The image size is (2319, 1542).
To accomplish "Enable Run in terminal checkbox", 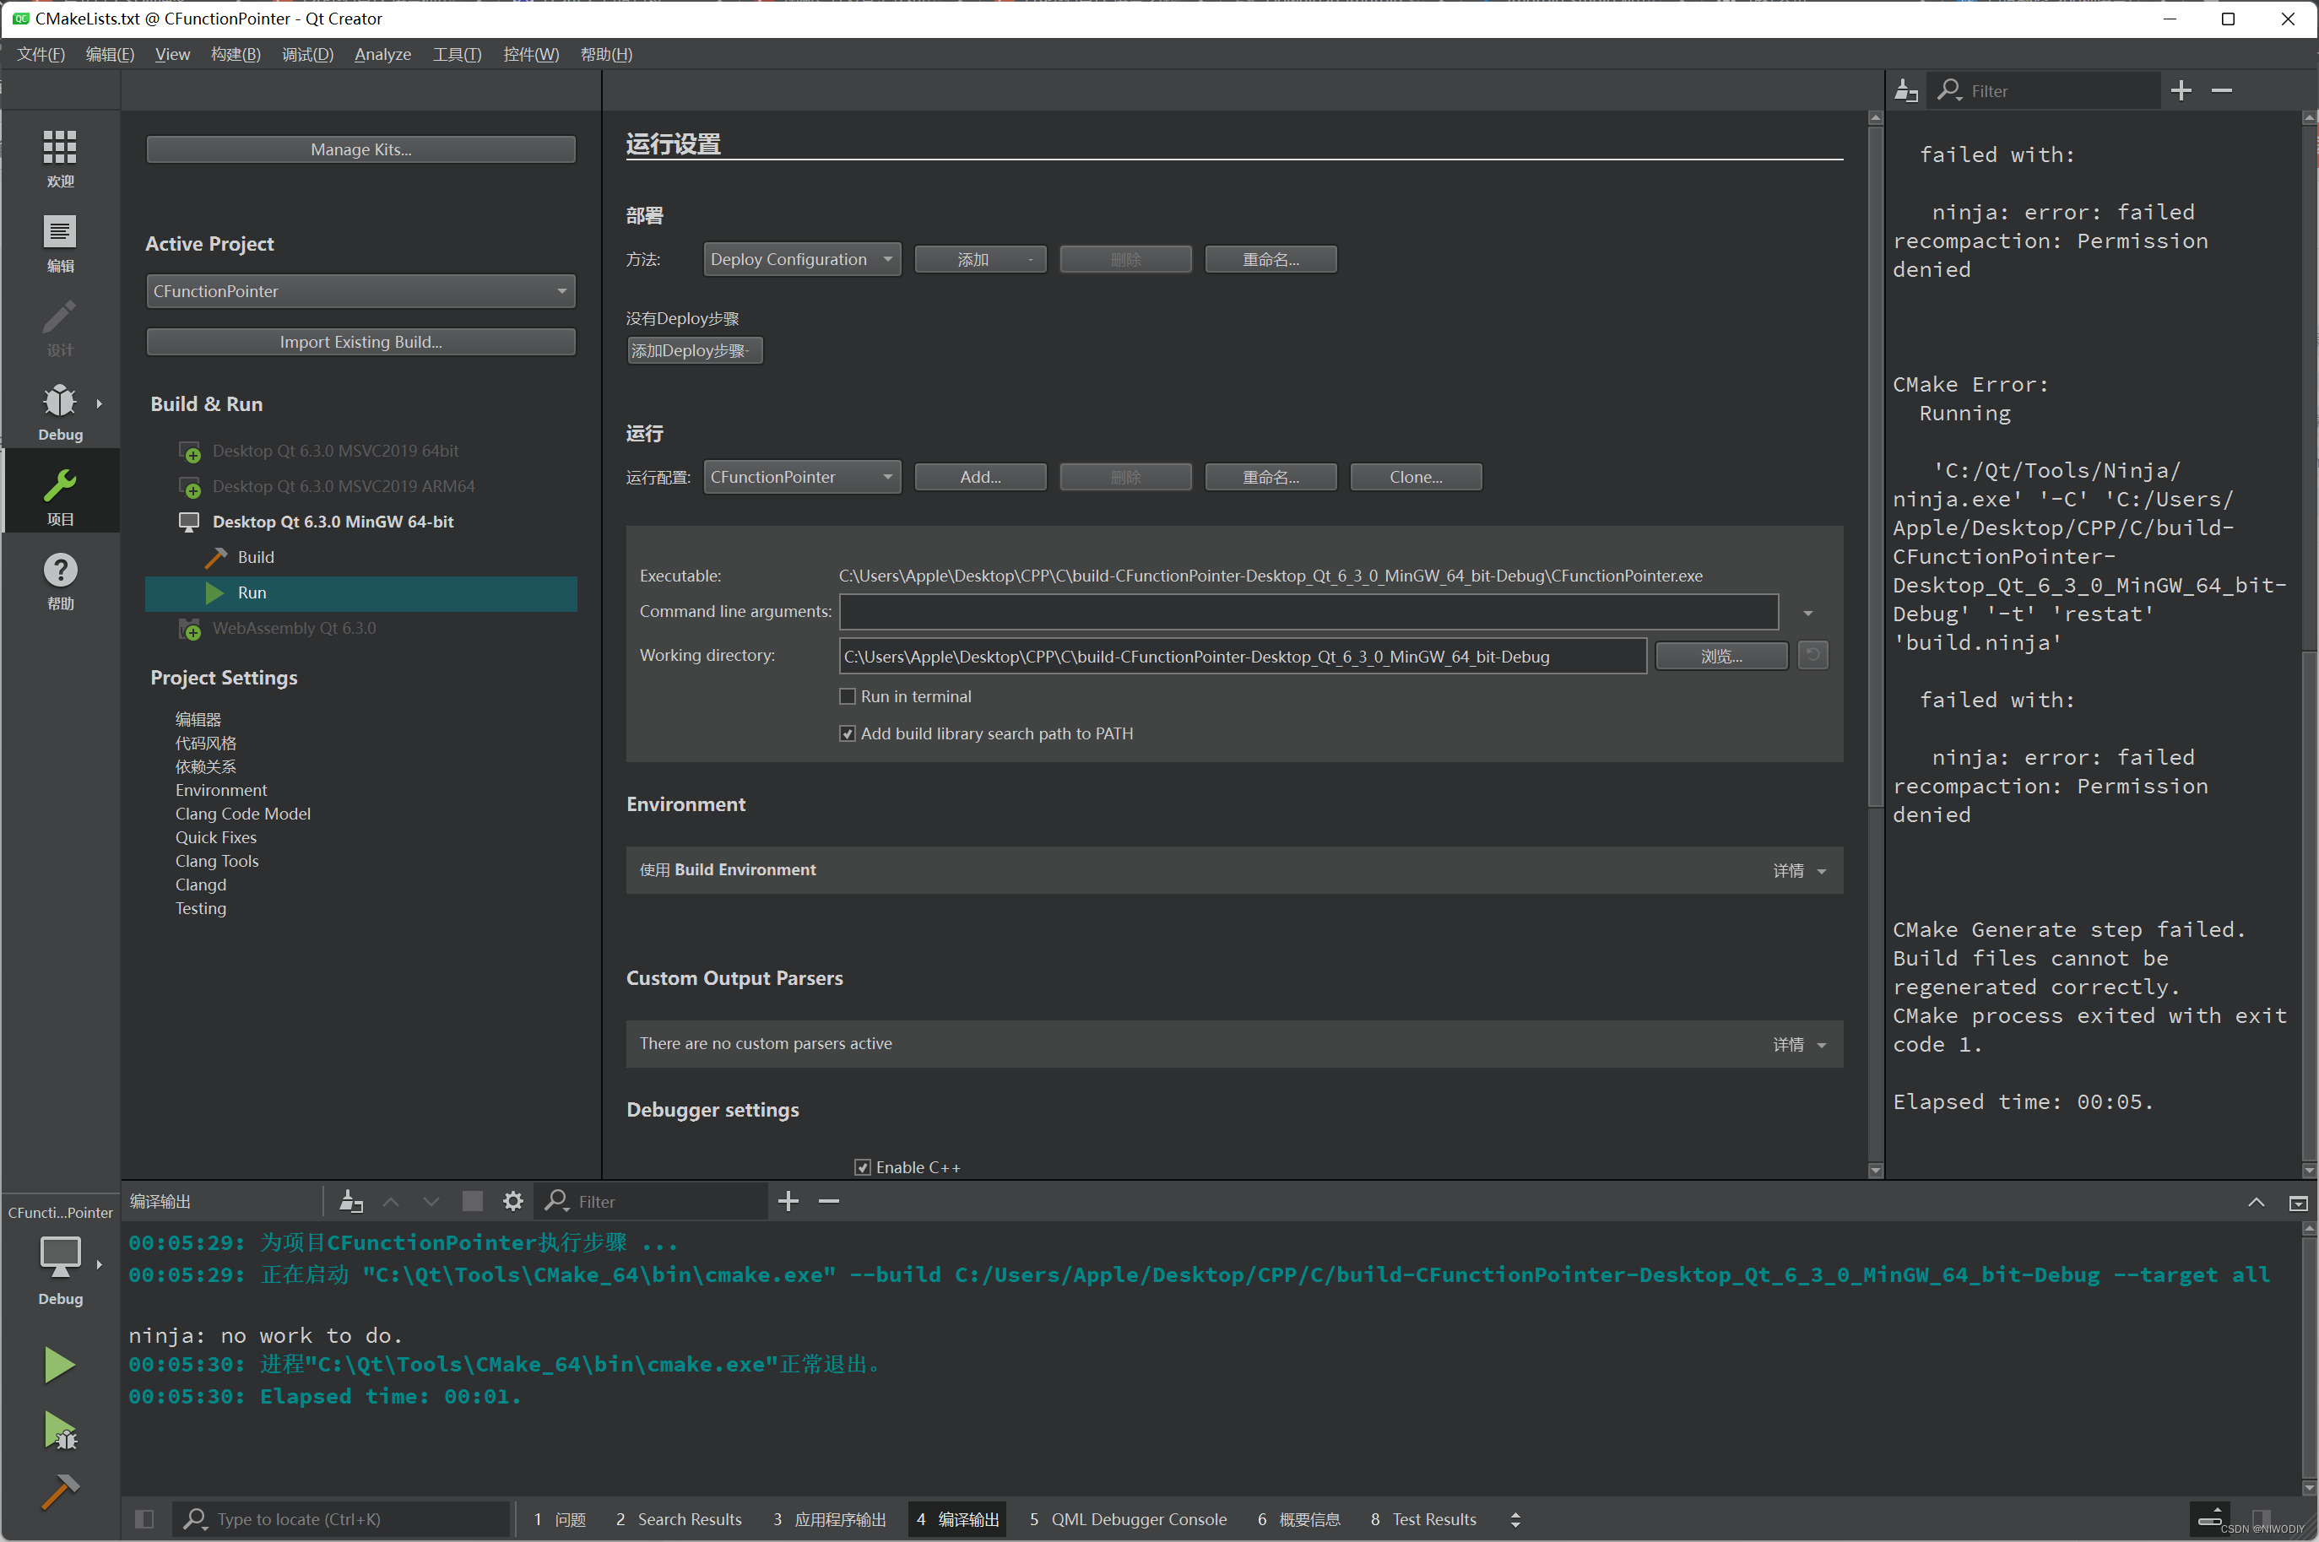I will pyautogui.click(x=847, y=696).
